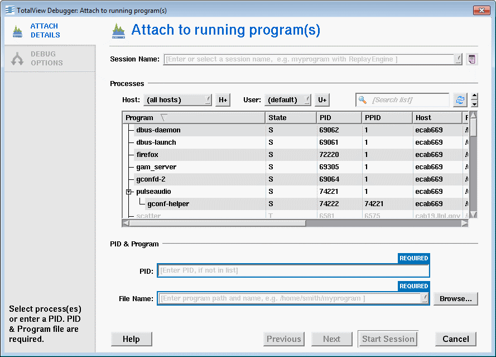The height and width of the screenshot is (357, 496).
Task: Switch to the Attach Details tab
Action: coord(50,31)
